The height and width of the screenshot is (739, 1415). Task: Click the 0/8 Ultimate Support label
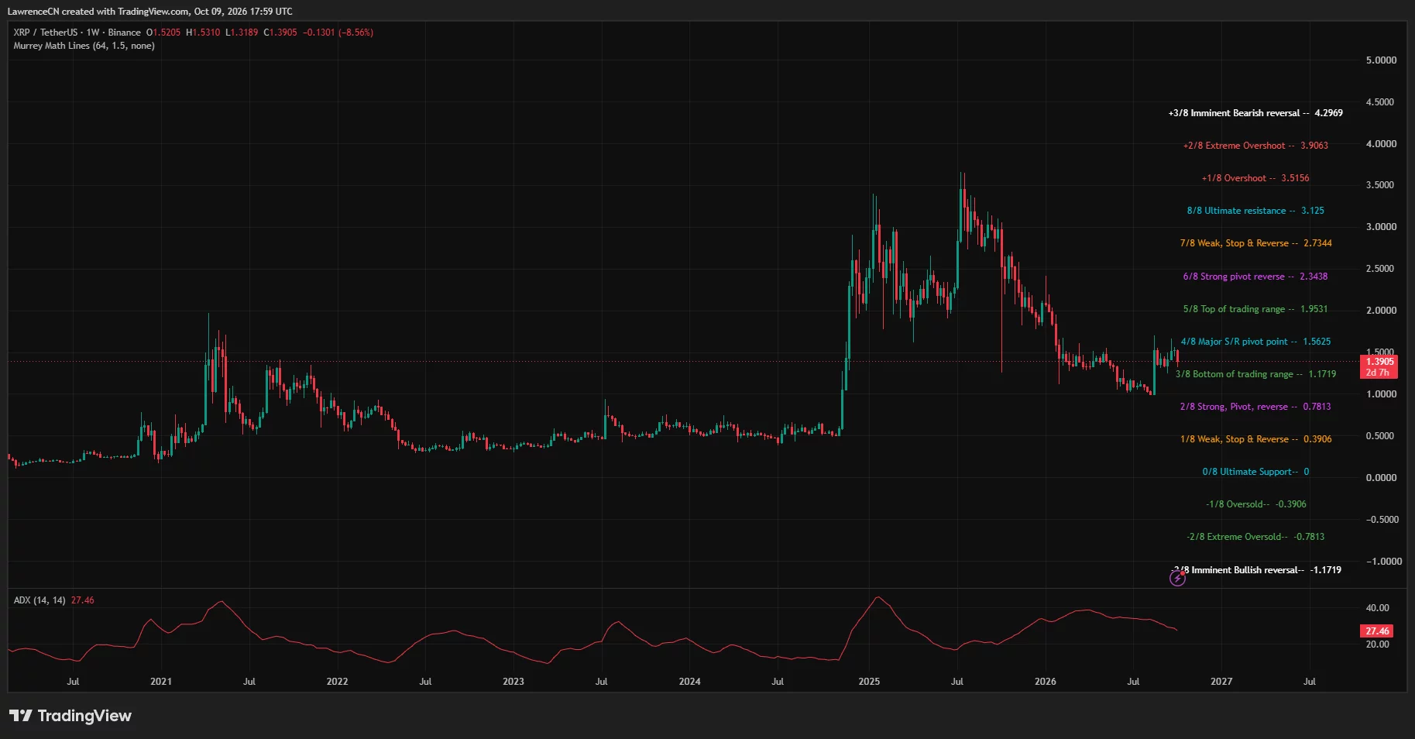[1255, 472]
